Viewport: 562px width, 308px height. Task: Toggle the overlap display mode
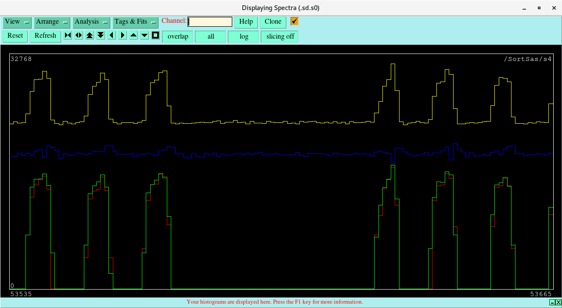click(x=178, y=36)
